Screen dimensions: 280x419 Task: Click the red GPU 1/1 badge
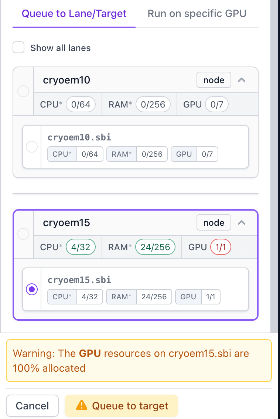(221, 247)
